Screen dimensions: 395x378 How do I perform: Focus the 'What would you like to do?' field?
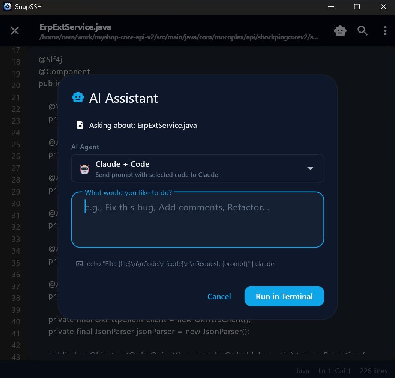pyautogui.click(x=198, y=219)
